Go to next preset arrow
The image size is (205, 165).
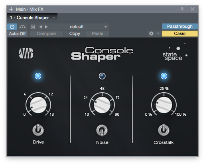(x=46, y=27)
